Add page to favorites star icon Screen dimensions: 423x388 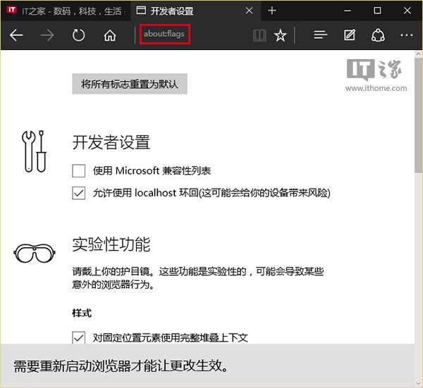281,35
